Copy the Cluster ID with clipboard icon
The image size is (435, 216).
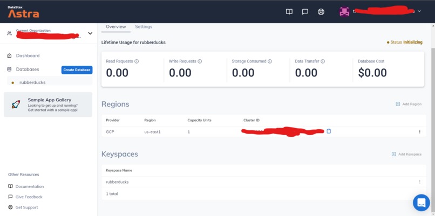pos(329,131)
